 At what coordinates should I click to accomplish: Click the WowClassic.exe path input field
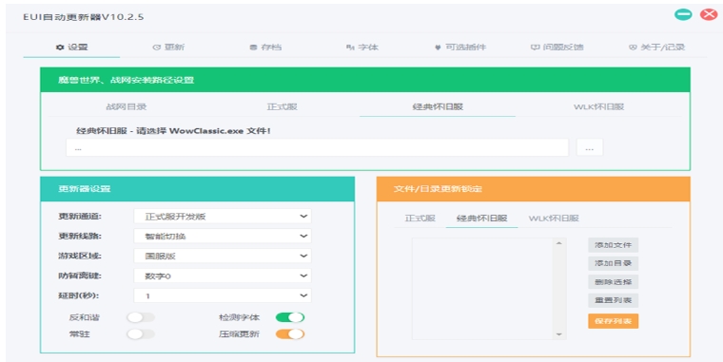[x=317, y=148]
